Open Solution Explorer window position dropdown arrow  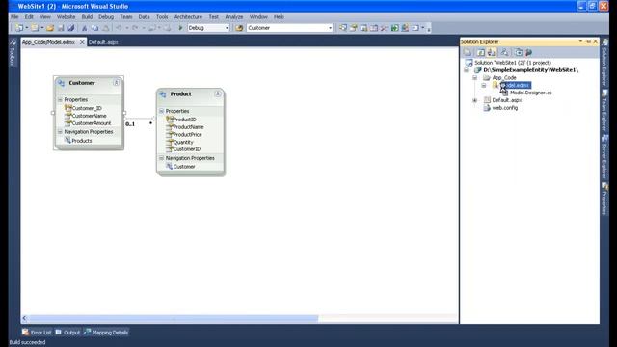tap(580, 41)
